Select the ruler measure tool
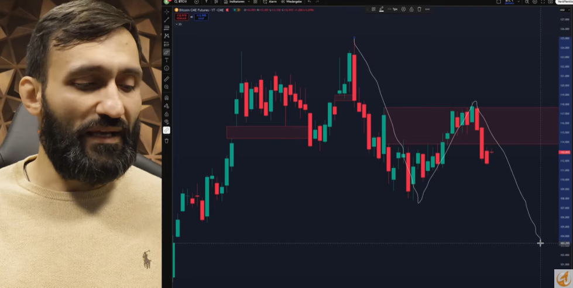 click(x=167, y=79)
